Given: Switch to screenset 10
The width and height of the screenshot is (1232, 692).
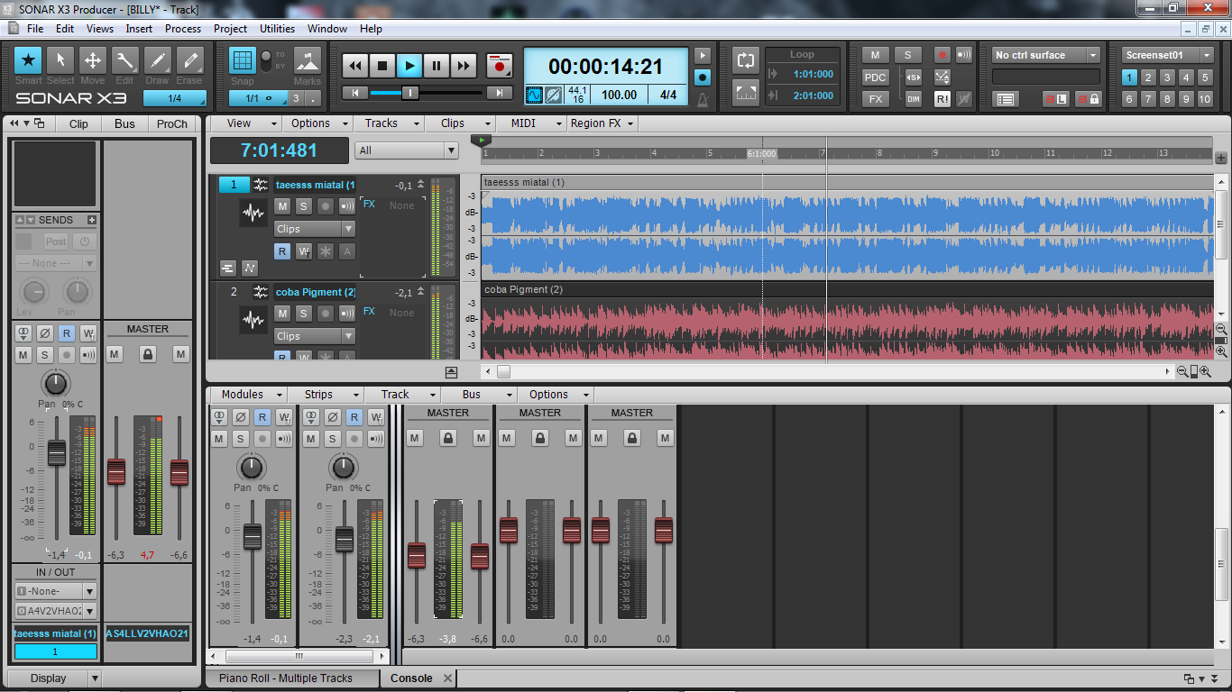Looking at the screenshot, I should click(1206, 99).
